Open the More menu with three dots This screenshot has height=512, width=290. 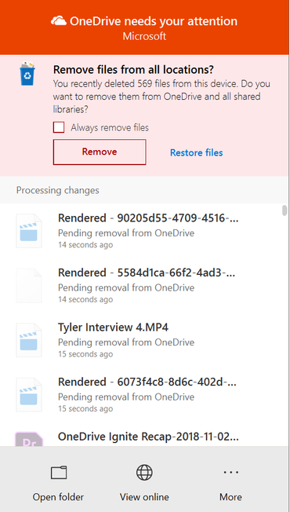click(230, 472)
